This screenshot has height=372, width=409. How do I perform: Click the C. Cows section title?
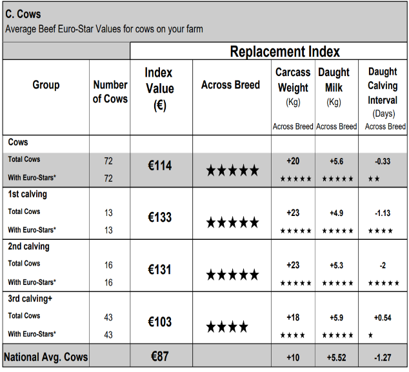[25, 15]
